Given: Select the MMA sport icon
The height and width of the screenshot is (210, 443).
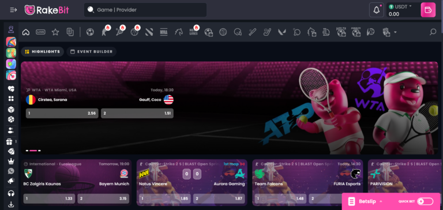Looking at the screenshot, I should pos(164,32).
